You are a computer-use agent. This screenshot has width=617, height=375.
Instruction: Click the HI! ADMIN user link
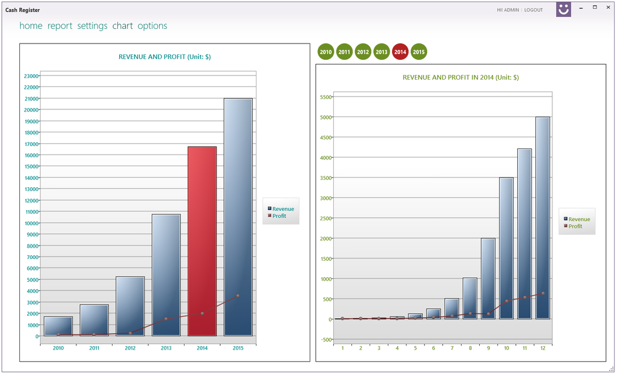[508, 10]
